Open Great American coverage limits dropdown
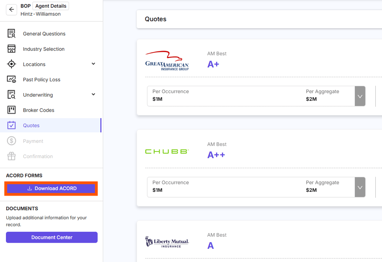 360,96
